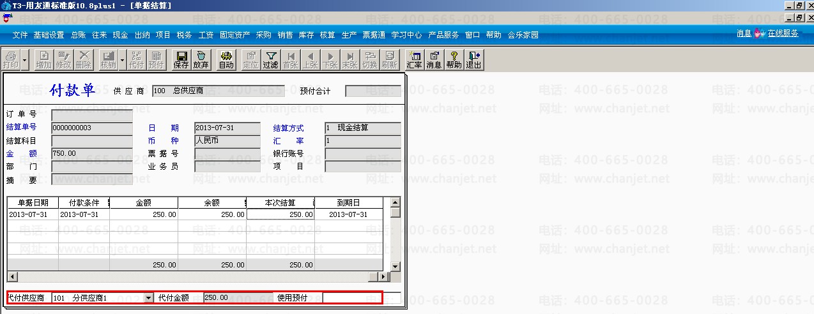
Task: Click the 增加 (Add) toolbar icon
Action: [x=43, y=59]
